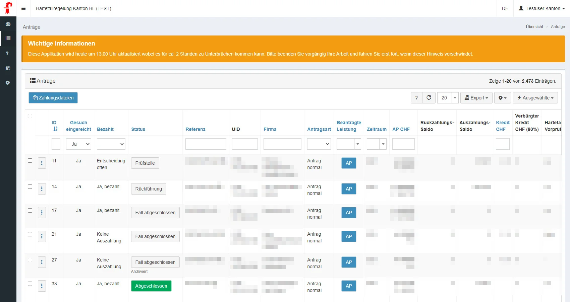Select the checkbox for row ID 14
Screen dimensions: 570x302
30,187
